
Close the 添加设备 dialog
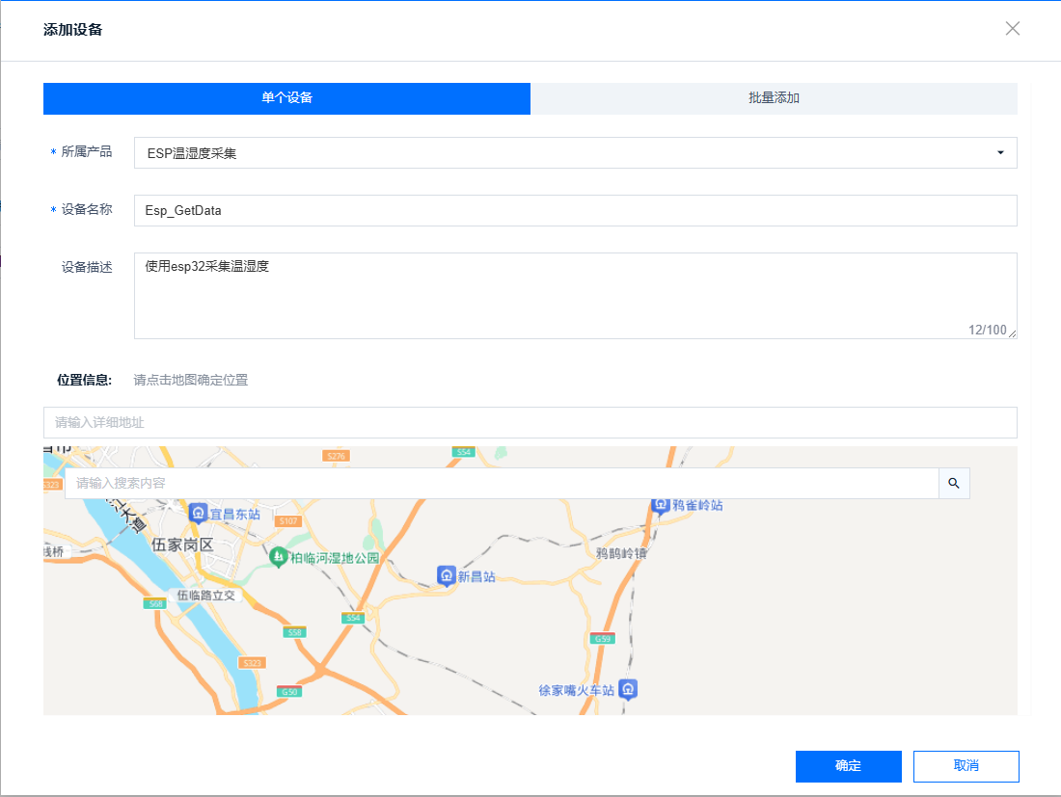[x=1012, y=28]
